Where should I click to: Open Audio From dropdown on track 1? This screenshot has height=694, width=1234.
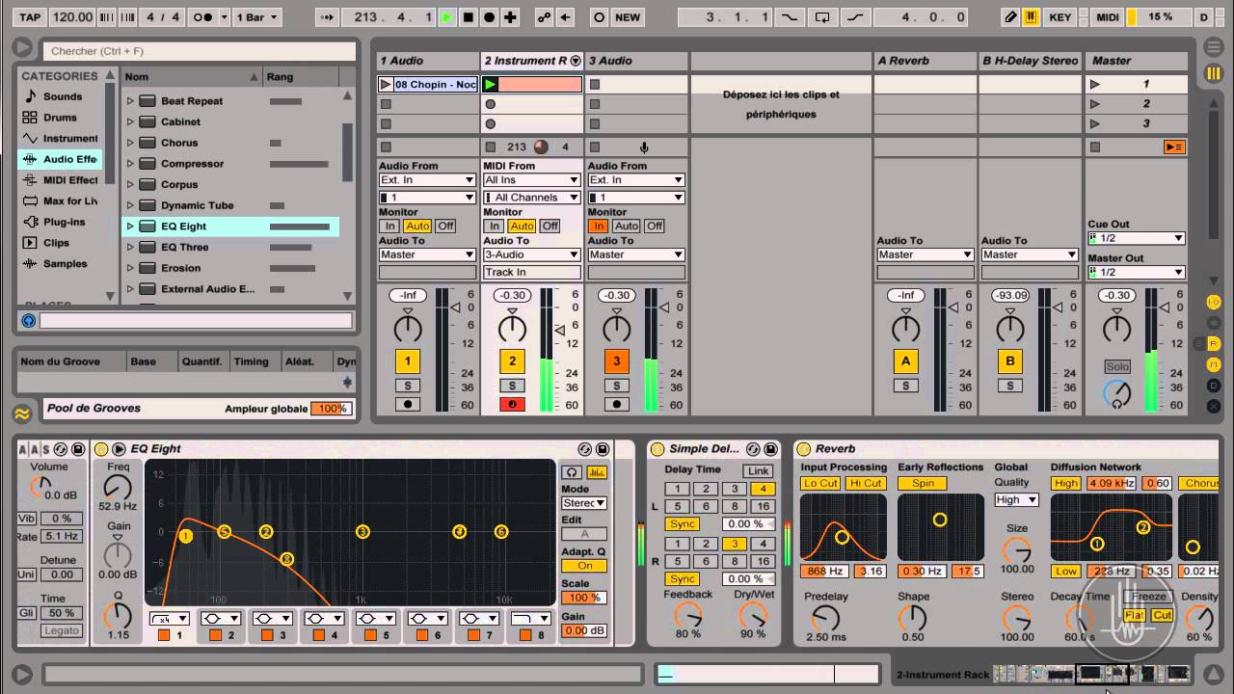[x=427, y=180]
